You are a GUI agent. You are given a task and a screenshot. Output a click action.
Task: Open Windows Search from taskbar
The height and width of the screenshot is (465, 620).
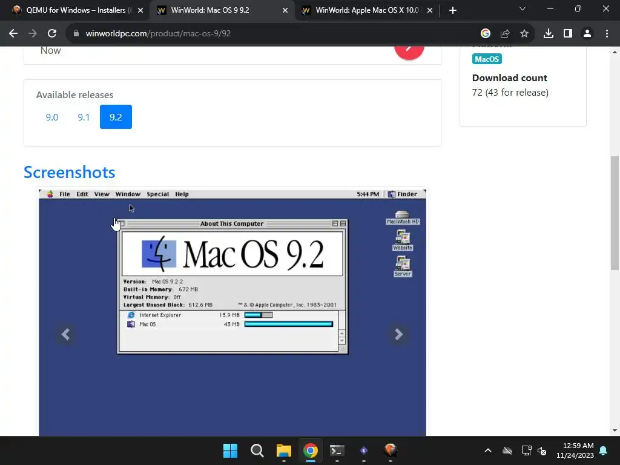point(257,450)
